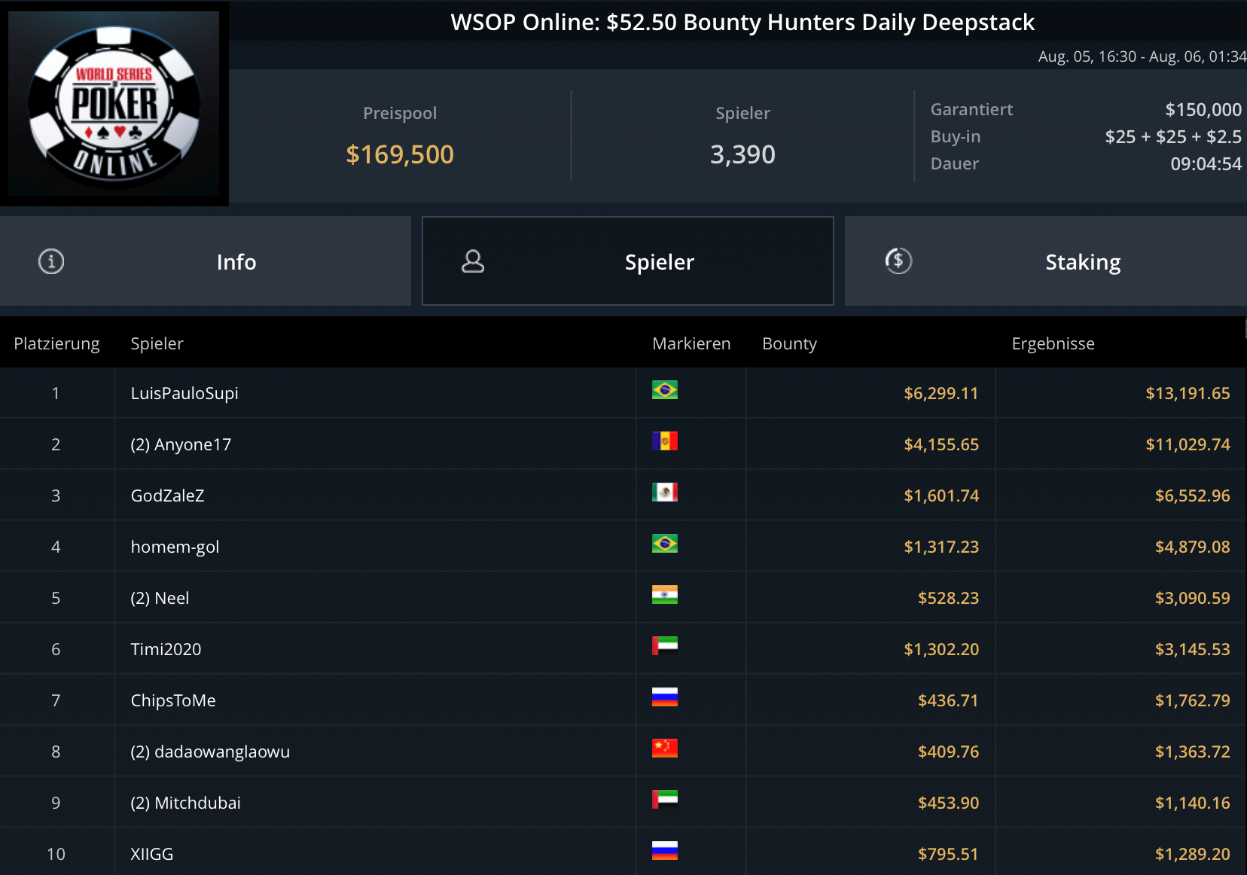Viewport: 1247px width, 875px height.
Task: Click the China flag for dadaowanglaowu
Action: pos(664,748)
